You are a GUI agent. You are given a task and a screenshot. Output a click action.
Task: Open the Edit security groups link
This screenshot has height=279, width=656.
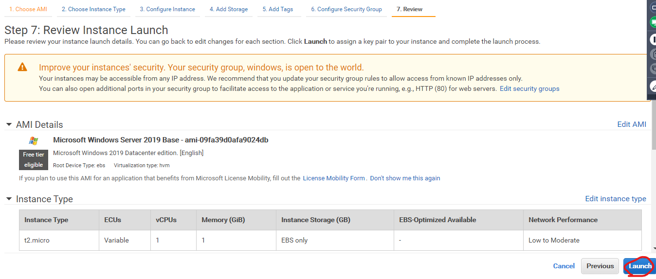click(529, 89)
